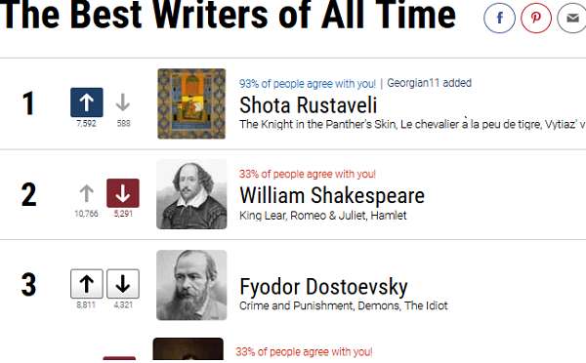Share the list via email icon
Image resolution: width=586 pixels, height=363 pixels.
point(571,18)
